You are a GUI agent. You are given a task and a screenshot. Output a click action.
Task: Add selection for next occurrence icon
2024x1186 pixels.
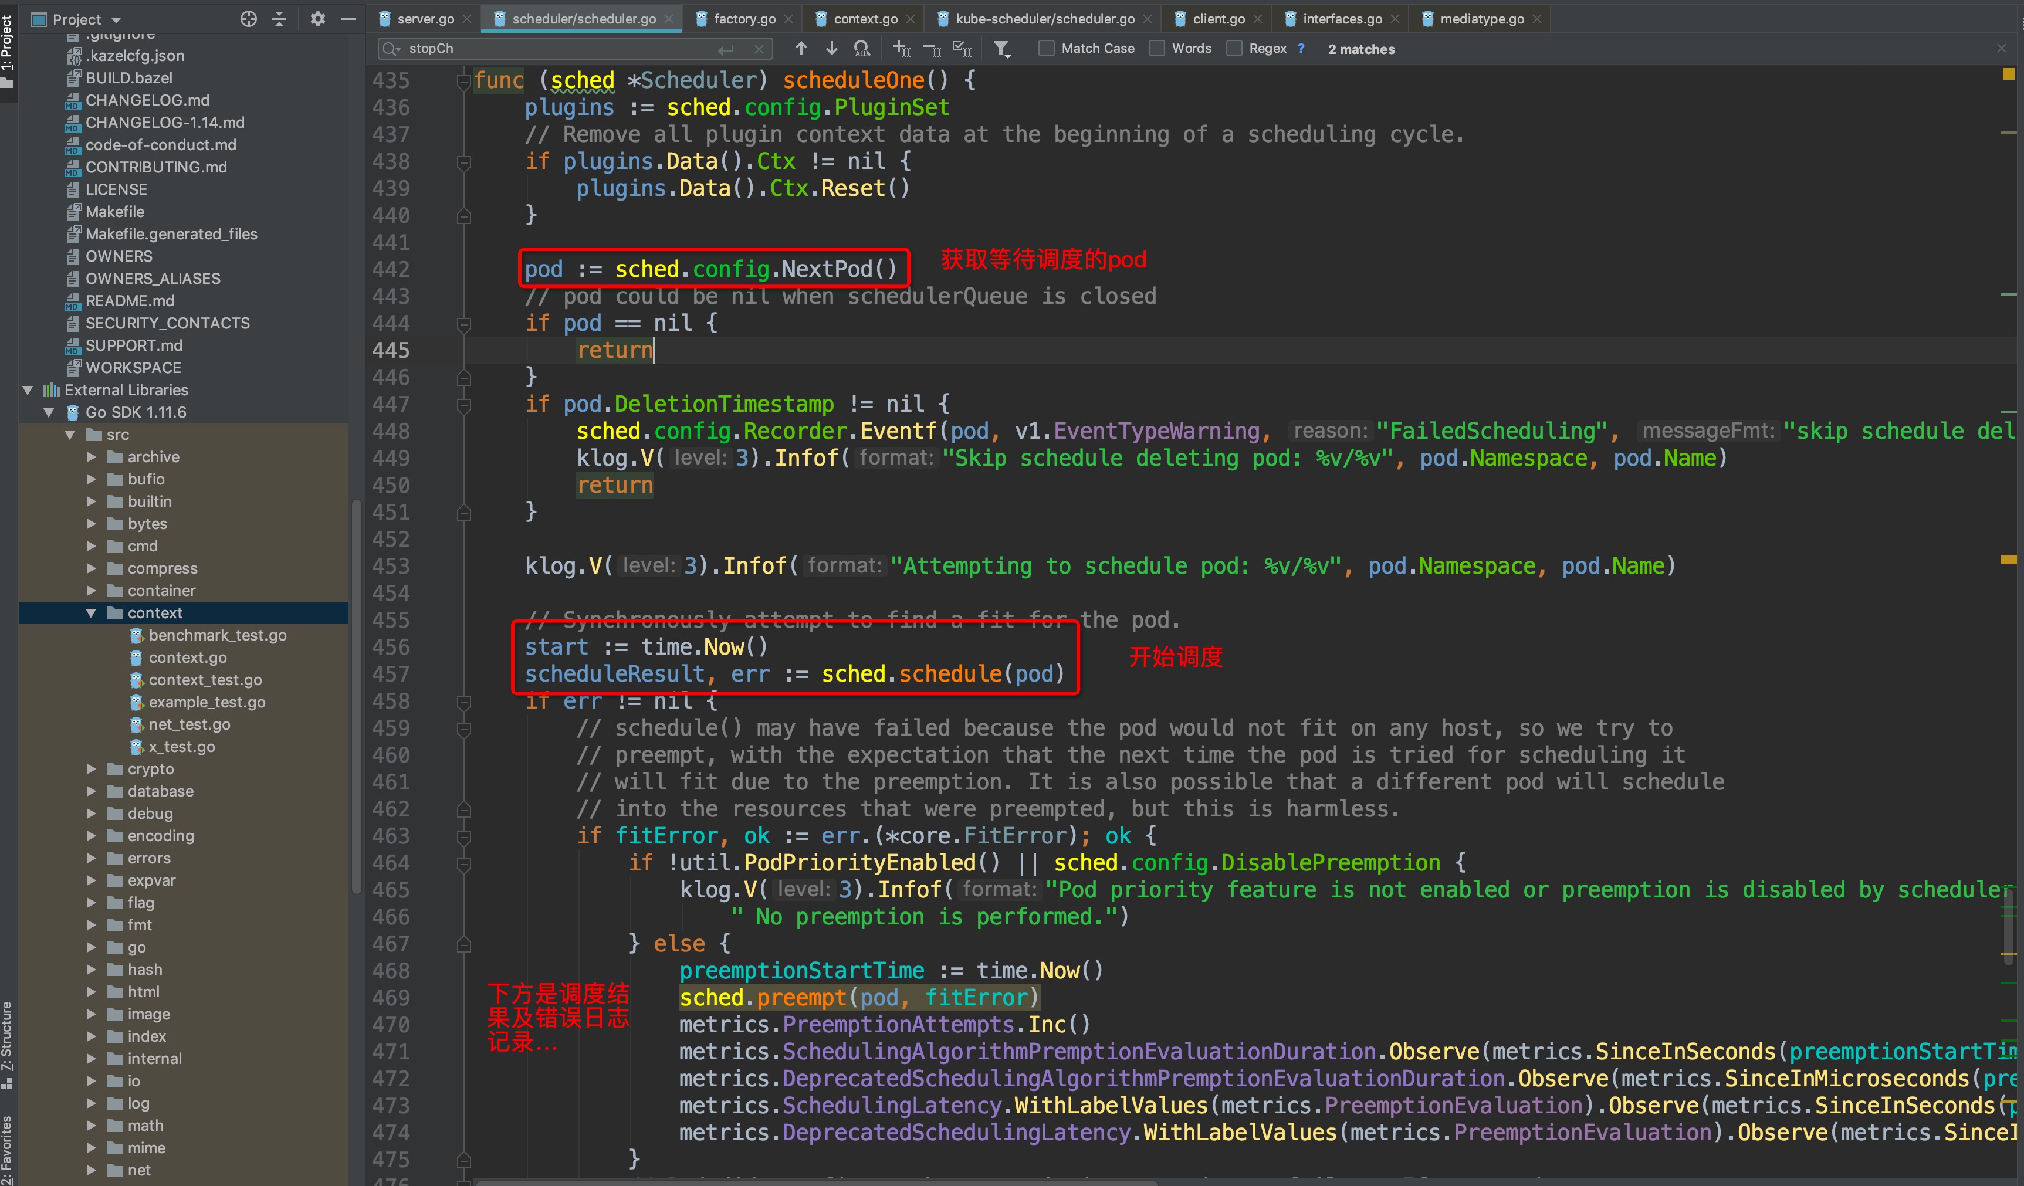pyautogui.click(x=901, y=49)
